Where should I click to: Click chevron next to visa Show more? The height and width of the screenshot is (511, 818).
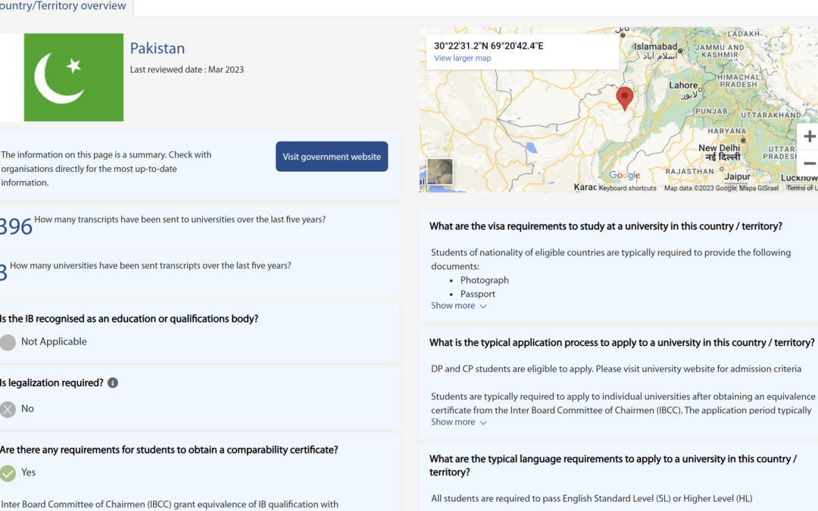pyautogui.click(x=483, y=307)
